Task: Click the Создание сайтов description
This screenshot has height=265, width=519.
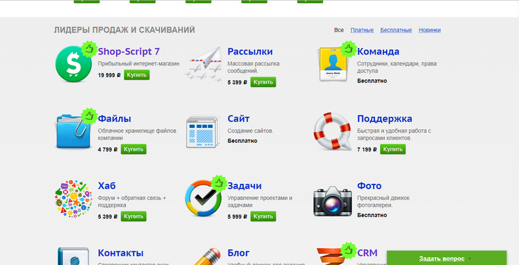Action: pyautogui.click(x=250, y=131)
